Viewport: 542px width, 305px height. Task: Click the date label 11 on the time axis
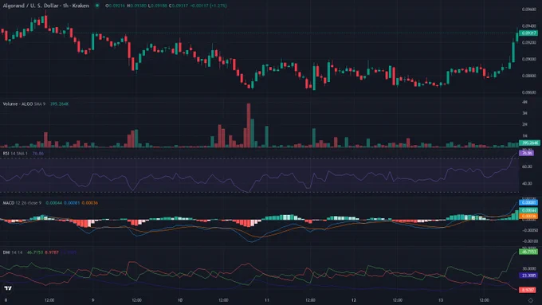coord(266,300)
